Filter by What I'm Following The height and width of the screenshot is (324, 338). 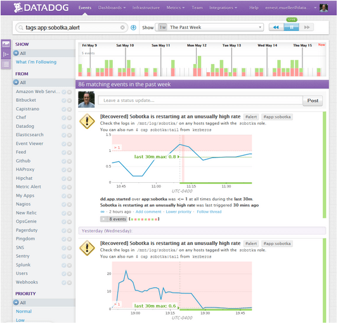pyautogui.click(x=36, y=62)
